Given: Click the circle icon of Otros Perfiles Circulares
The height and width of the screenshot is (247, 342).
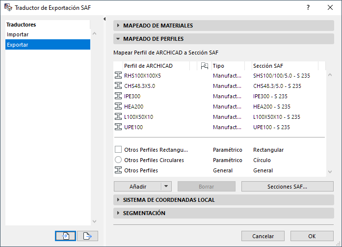Looking at the screenshot, I should click(118, 160).
